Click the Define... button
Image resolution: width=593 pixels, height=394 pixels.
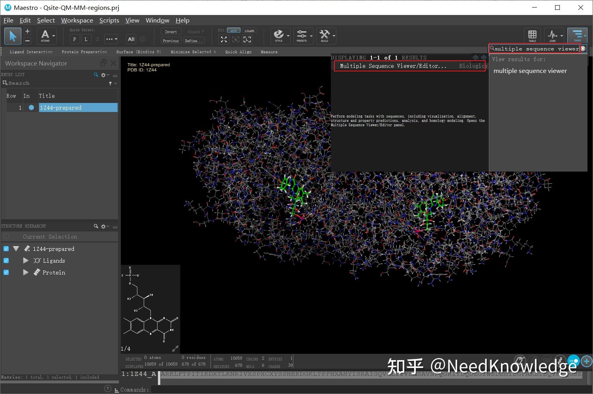pos(193,40)
